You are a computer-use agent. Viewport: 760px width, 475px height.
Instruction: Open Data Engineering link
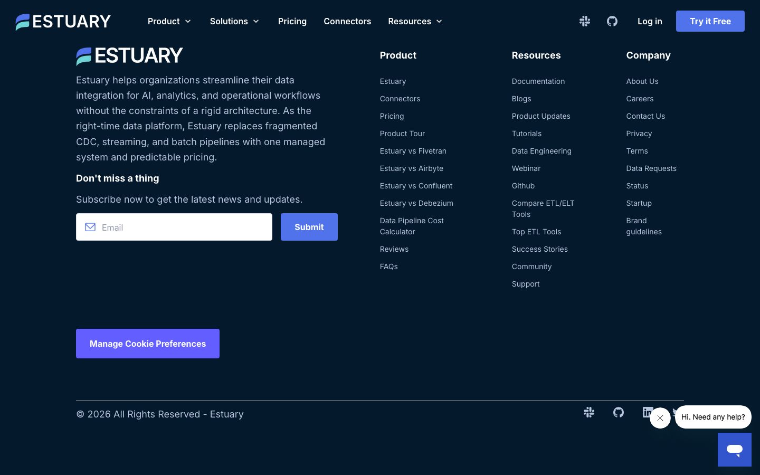click(x=541, y=151)
